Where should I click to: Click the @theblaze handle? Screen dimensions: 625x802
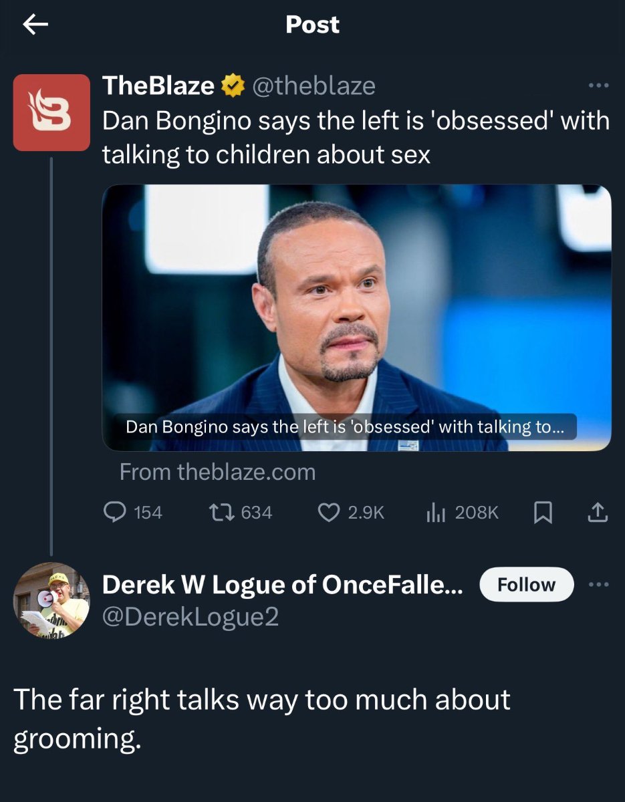click(x=314, y=86)
